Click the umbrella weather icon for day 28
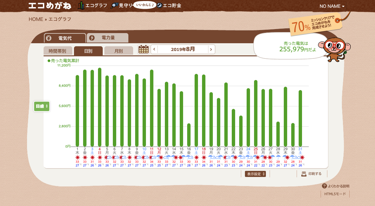 click(x=278, y=157)
